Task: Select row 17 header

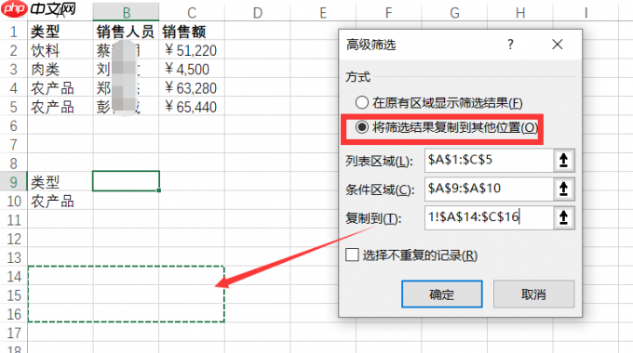Action: click(14, 333)
